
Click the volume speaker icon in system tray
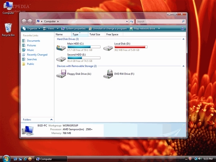click(x=200, y=159)
